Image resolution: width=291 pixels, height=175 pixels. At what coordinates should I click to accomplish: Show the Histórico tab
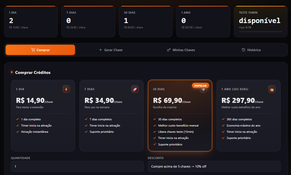[251, 50]
